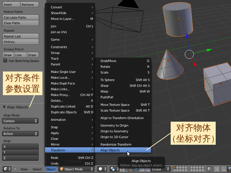The height and width of the screenshot is (173, 231).
Task: Enable the scale manipulator icon
Action: 147,169
